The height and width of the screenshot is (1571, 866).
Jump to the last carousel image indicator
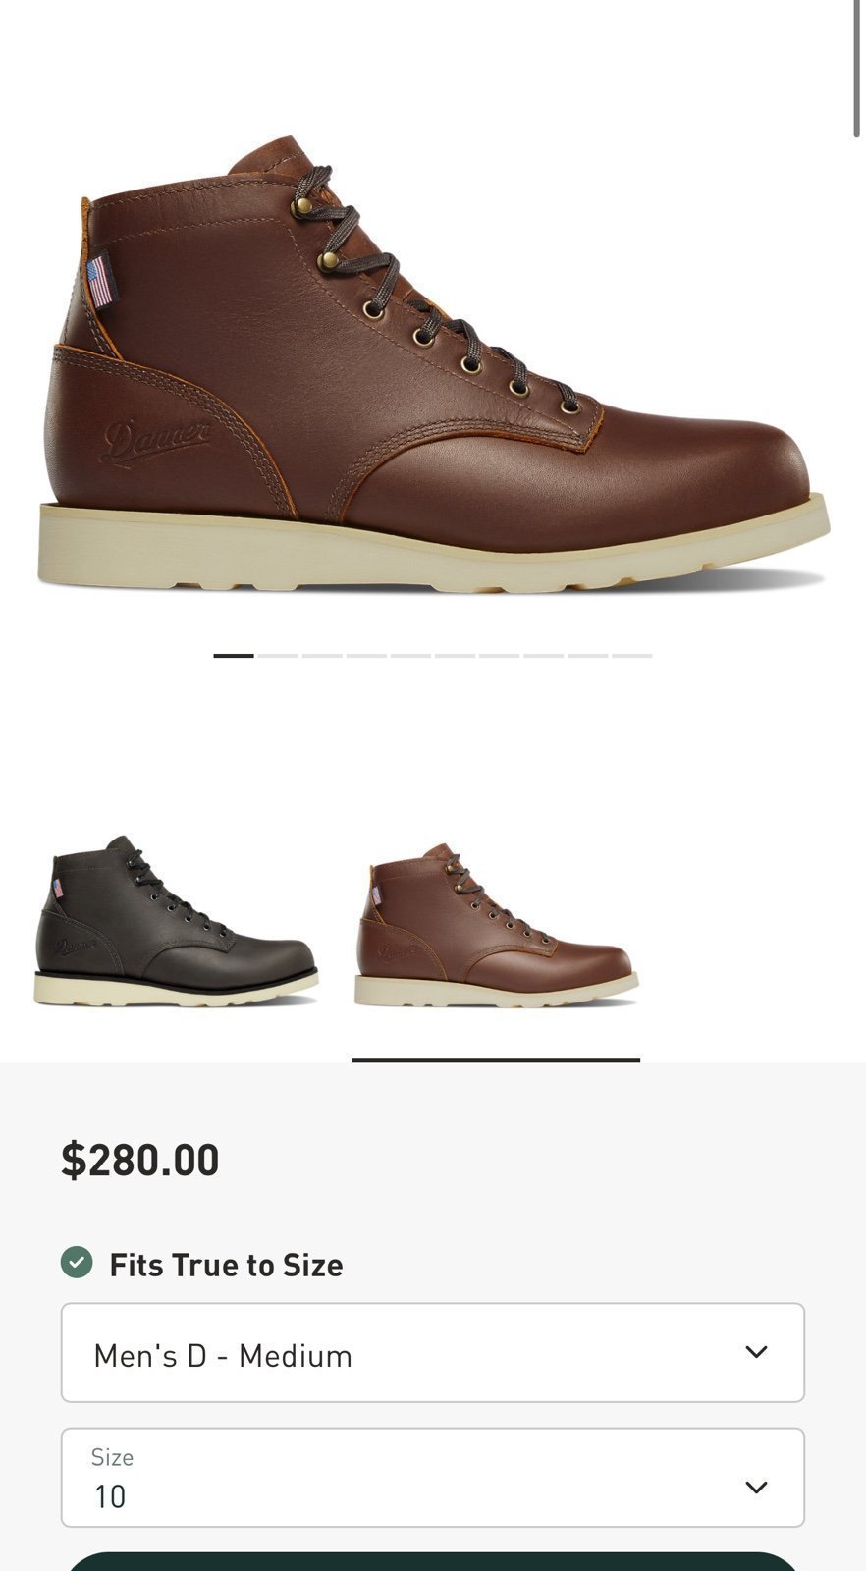pos(632,655)
